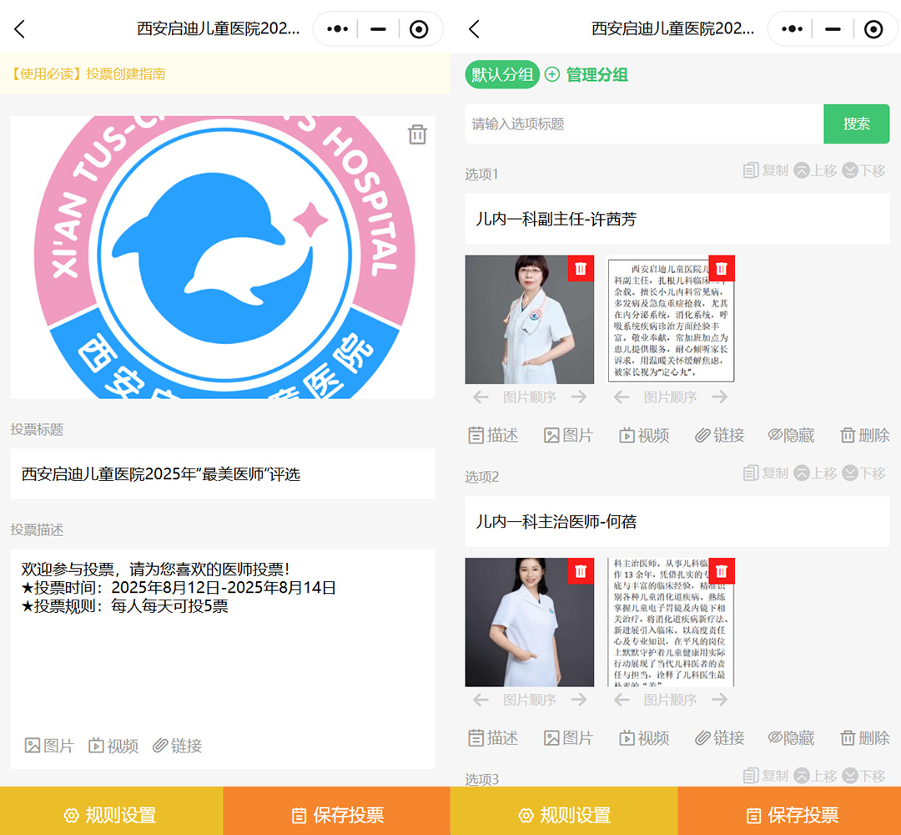Add video to vote description

[x=113, y=746]
